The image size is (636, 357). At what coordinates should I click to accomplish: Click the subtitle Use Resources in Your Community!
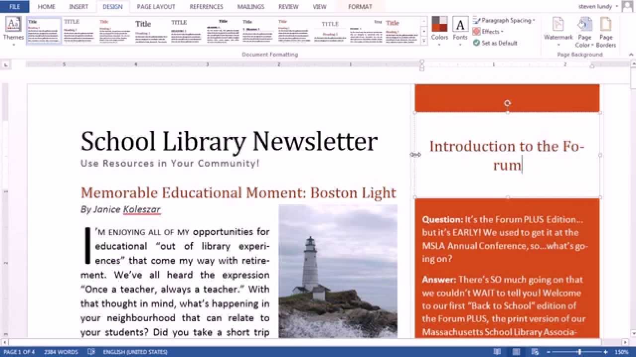click(170, 163)
